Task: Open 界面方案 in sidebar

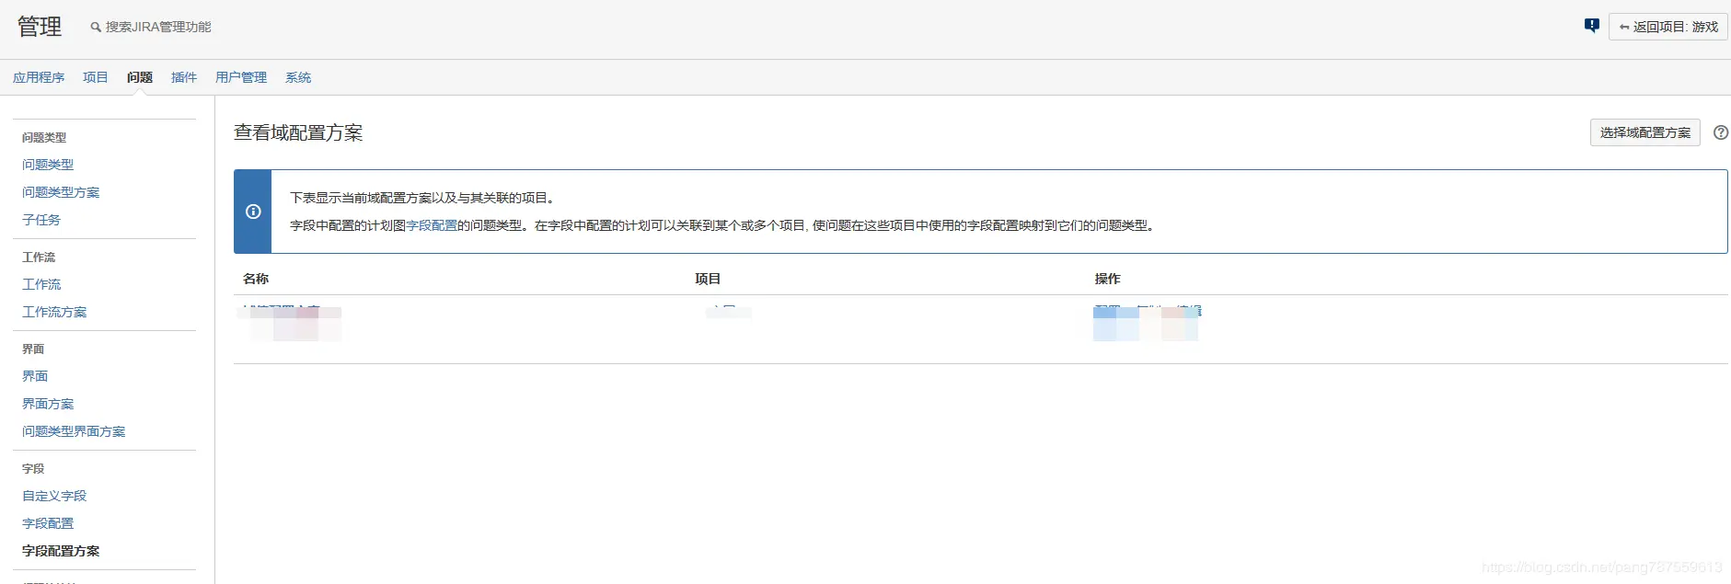Action: click(48, 404)
